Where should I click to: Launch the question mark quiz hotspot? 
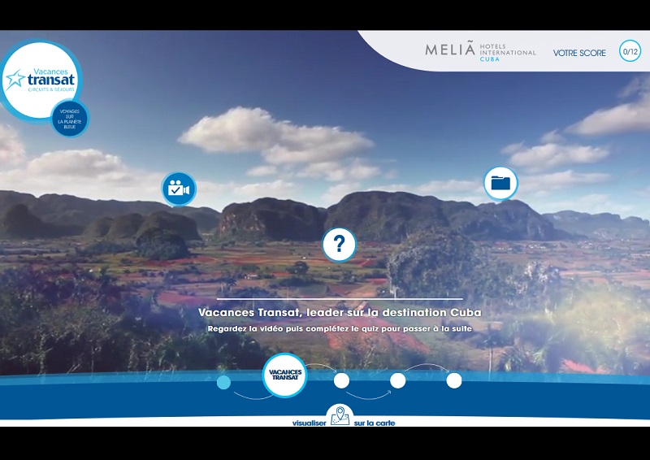click(x=340, y=245)
